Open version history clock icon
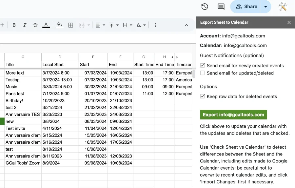 [205, 7]
